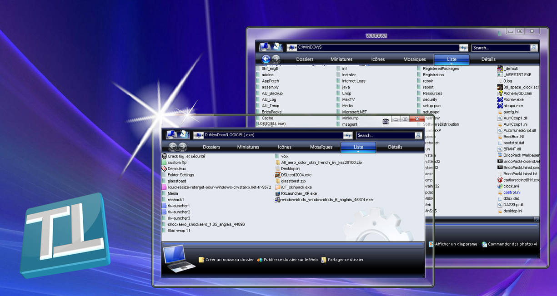
Task: Select the reshack1 folder
Action: (x=173, y=200)
